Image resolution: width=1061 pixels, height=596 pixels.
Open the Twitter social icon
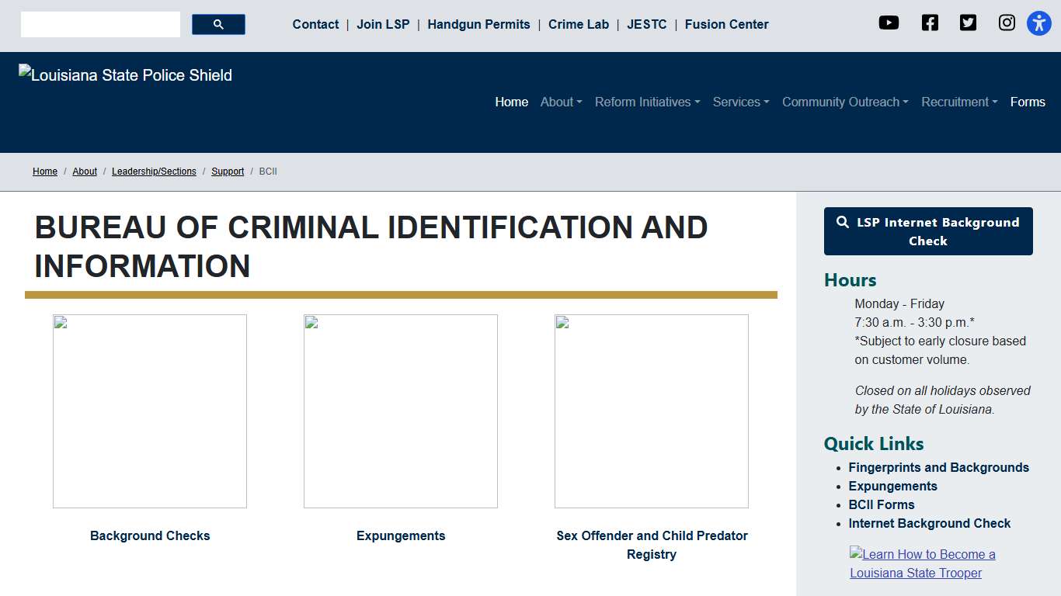pos(968,23)
